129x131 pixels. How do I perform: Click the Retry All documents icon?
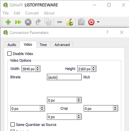pos(48,22)
